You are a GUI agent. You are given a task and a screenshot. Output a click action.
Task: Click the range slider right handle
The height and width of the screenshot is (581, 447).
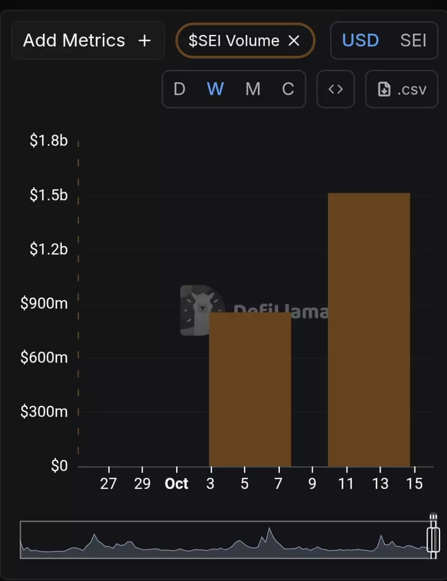433,537
